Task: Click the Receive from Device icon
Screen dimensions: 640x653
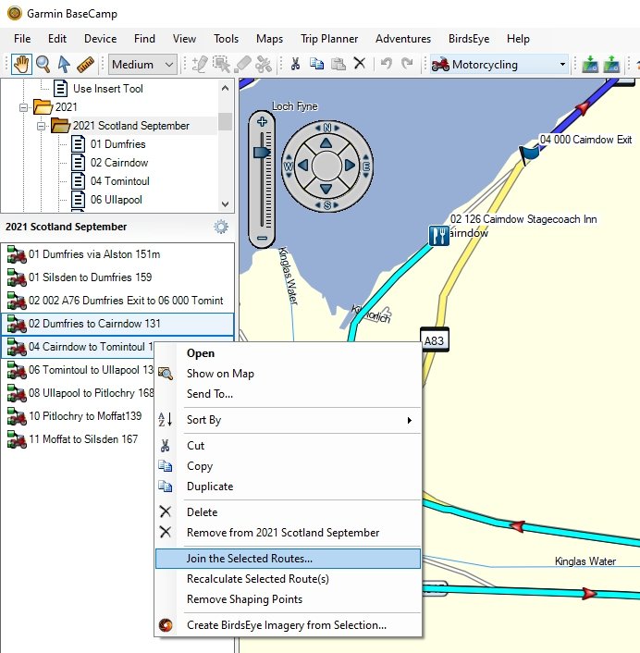Action: click(611, 65)
